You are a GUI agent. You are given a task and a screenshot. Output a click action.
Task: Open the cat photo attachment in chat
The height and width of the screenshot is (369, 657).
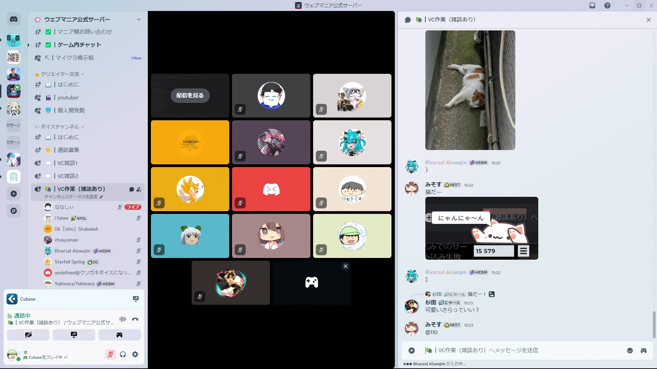click(470, 90)
